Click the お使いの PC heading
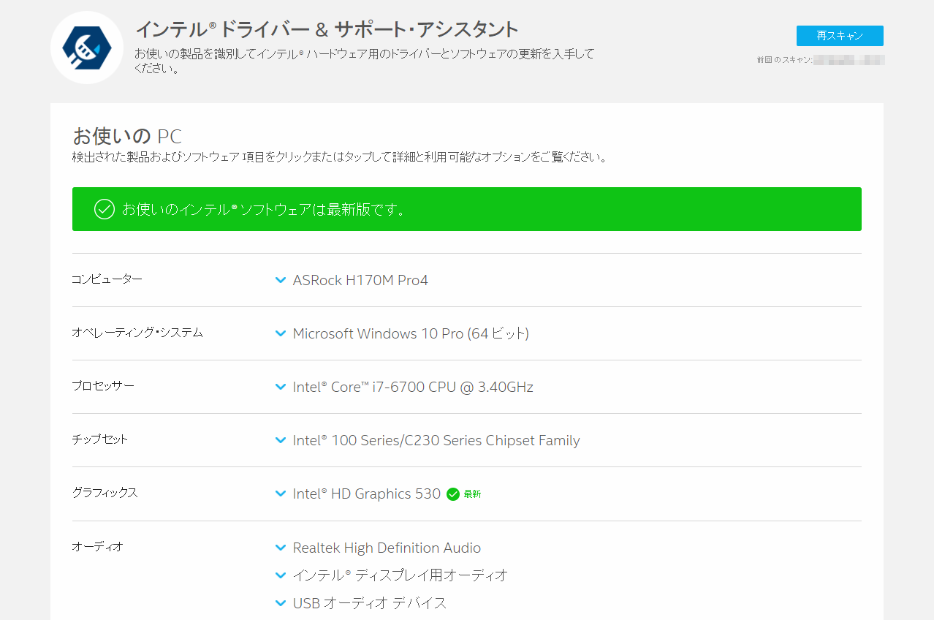The height and width of the screenshot is (620, 934). coord(127,136)
